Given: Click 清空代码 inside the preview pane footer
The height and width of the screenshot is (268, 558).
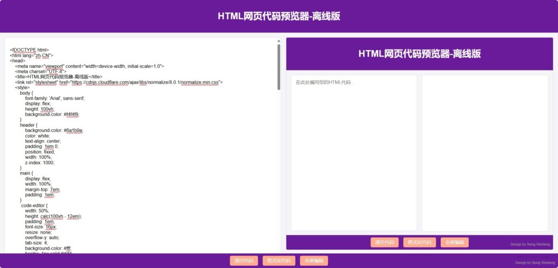Looking at the screenshot, I should [384, 242].
